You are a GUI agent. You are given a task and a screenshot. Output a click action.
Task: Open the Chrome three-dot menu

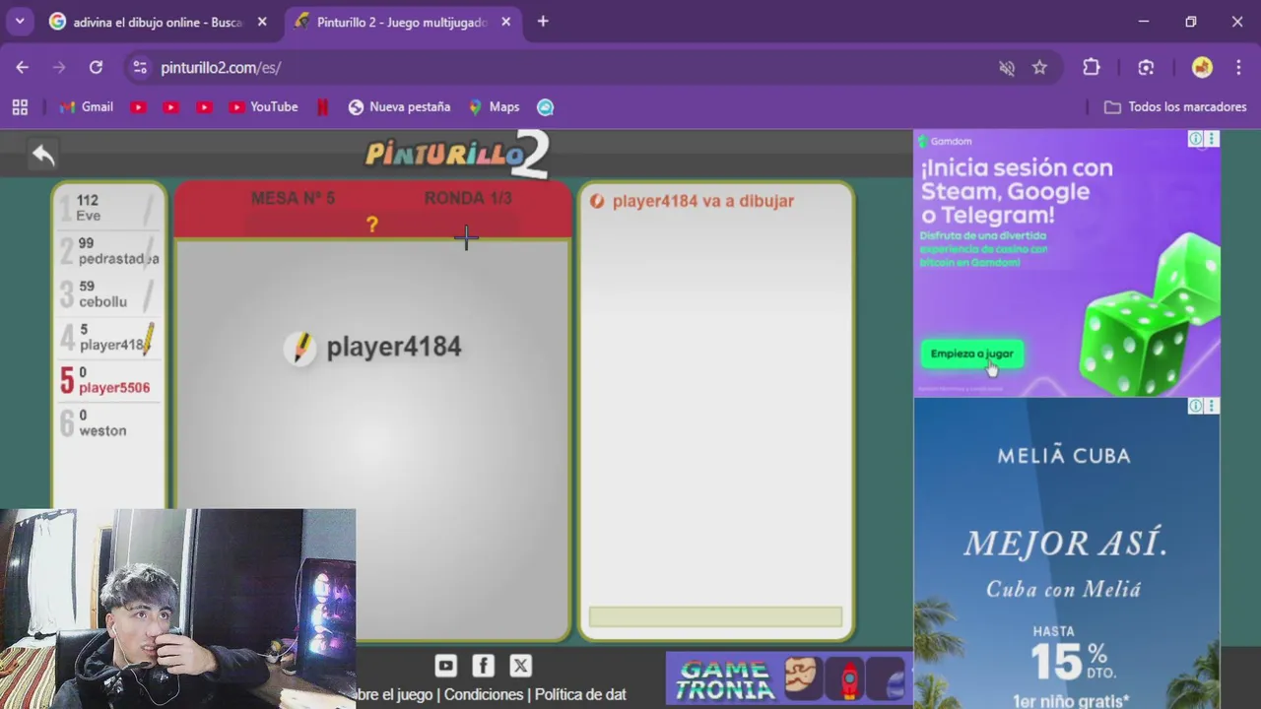coord(1238,67)
